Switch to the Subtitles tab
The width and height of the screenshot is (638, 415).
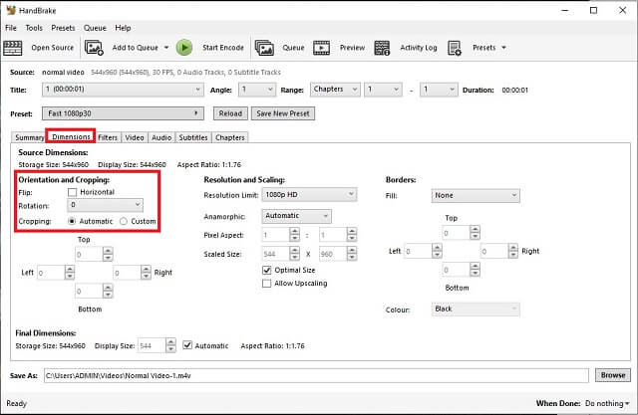(x=193, y=137)
